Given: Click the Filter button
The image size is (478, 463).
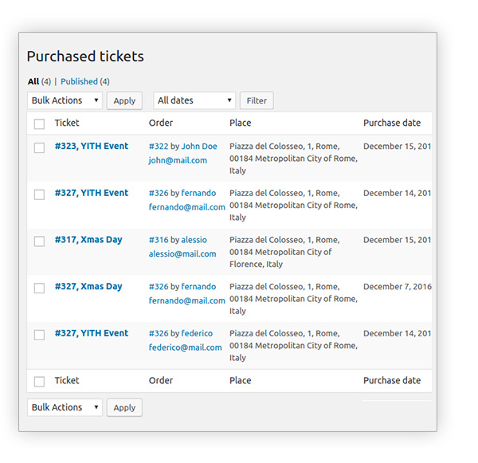Looking at the screenshot, I should 257,100.
